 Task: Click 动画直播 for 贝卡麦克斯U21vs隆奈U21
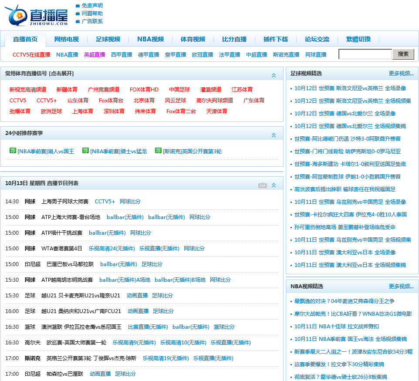click(137, 296)
